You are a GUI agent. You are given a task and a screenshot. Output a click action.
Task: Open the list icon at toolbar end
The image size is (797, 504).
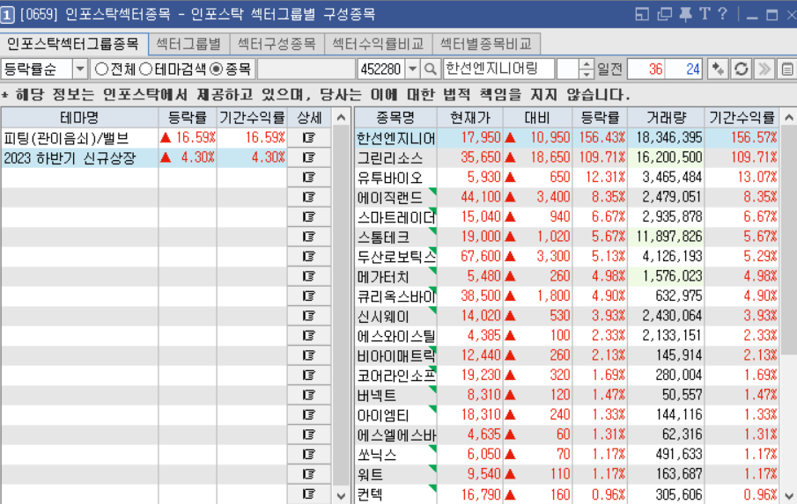pyautogui.click(x=787, y=69)
